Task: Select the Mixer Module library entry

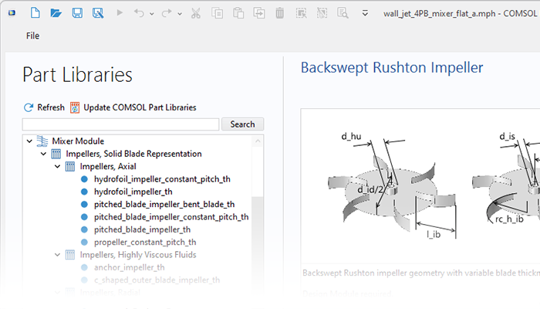Action: (x=78, y=141)
